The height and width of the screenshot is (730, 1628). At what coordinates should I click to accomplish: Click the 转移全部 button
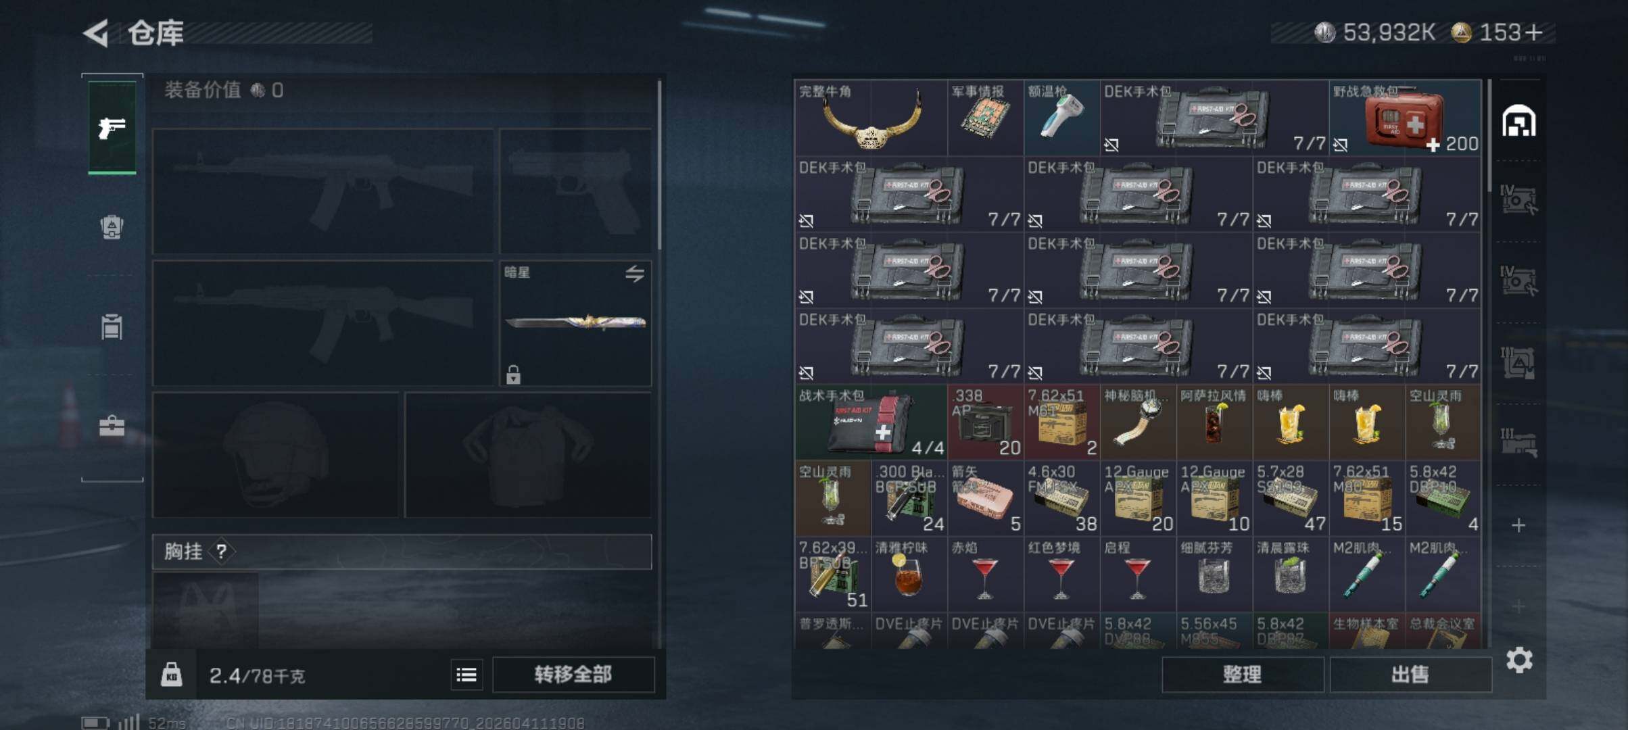573,675
